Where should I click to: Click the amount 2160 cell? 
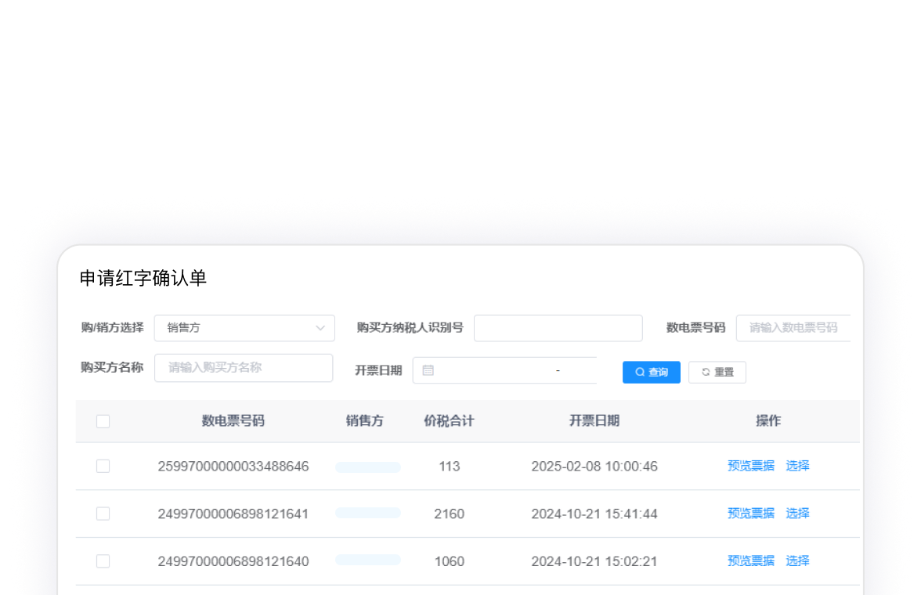click(x=450, y=514)
